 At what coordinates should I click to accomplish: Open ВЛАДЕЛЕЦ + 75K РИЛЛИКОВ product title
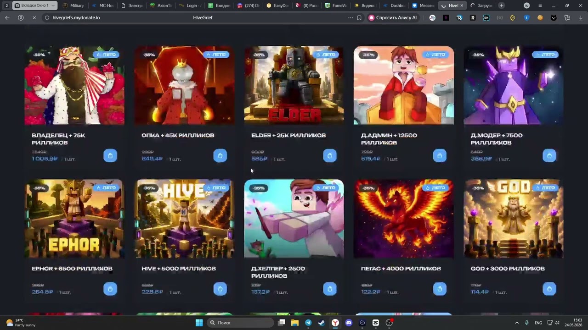(58, 139)
